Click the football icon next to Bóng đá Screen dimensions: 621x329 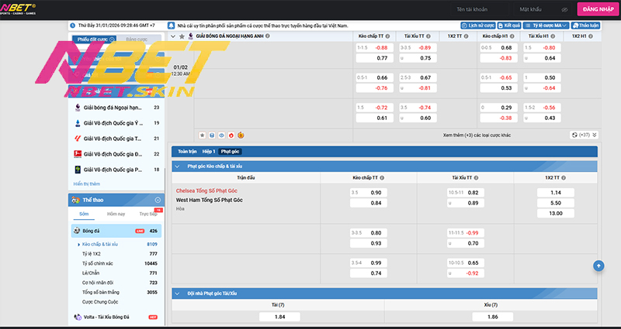77,231
